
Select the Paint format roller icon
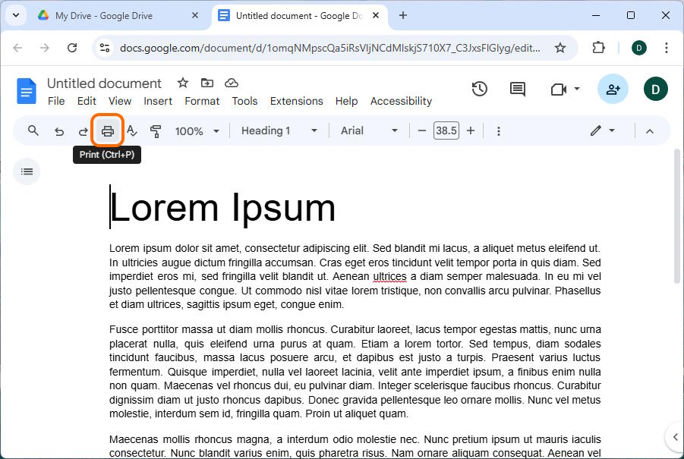156,130
